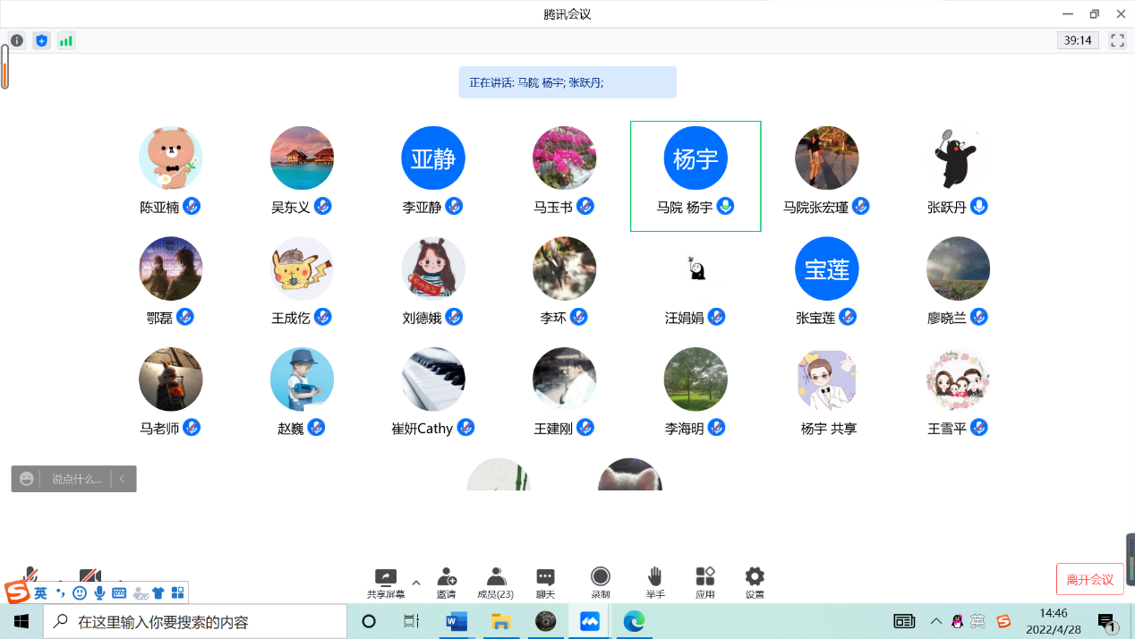The image size is (1135, 639).
Task: Click the green network signal status icon
Action: [x=66, y=40]
